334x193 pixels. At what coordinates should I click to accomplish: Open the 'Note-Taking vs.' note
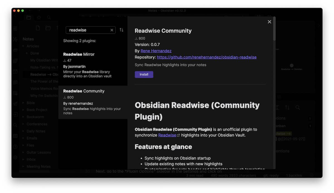(44, 67)
